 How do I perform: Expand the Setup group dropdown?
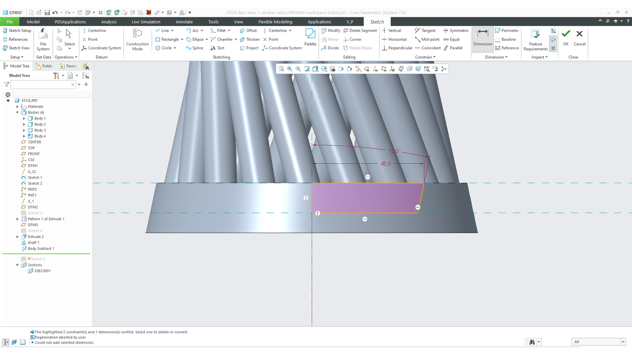point(17,57)
